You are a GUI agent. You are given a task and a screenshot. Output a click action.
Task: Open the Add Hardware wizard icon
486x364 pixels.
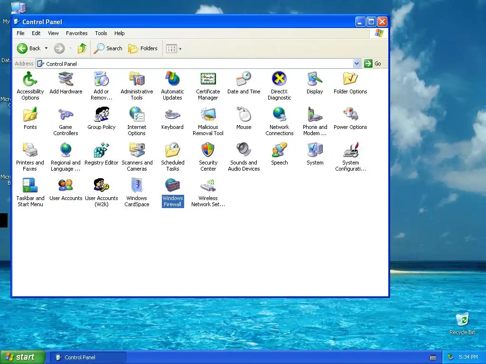[65, 83]
